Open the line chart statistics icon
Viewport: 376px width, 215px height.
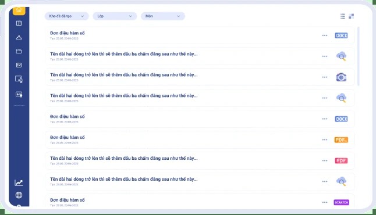click(19, 182)
